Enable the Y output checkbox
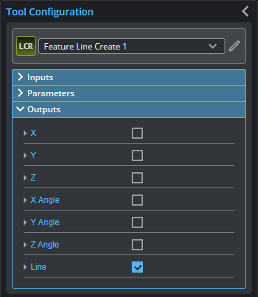Image resolution: width=258 pixels, height=297 pixels. (x=137, y=155)
